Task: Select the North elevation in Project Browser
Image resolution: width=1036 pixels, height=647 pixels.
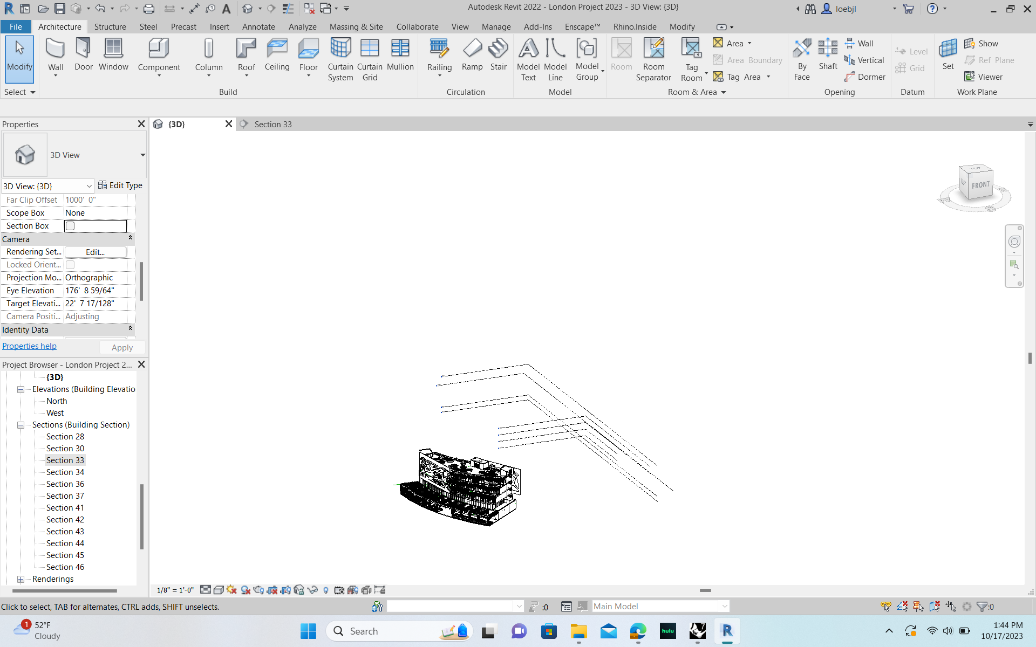Action: point(57,401)
